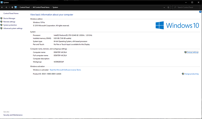The width and height of the screenshot is (202, 119).
Task: Minimize the System window
Action: coord(186,2)
